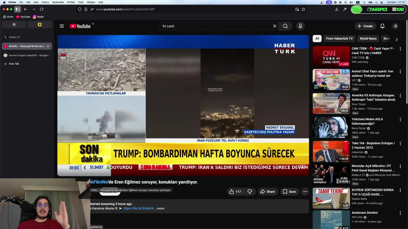
Task: Open the ChatGPT sidebar icon
Action: 14,24
